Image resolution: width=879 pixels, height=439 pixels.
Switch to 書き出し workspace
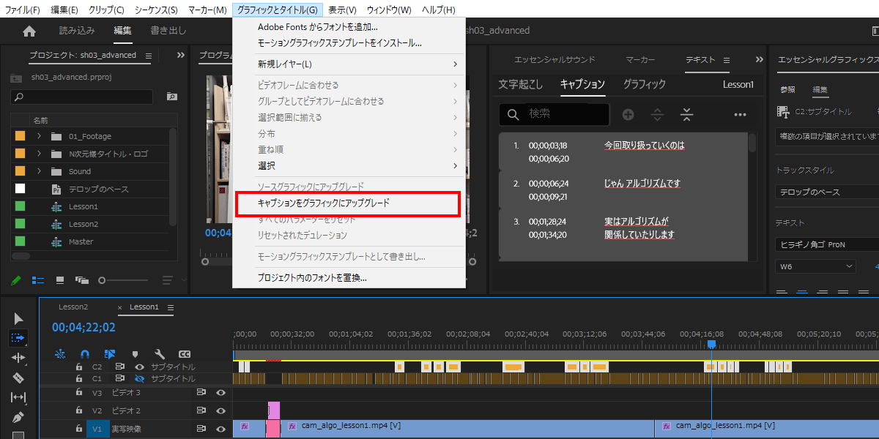(x=168, y=31)
